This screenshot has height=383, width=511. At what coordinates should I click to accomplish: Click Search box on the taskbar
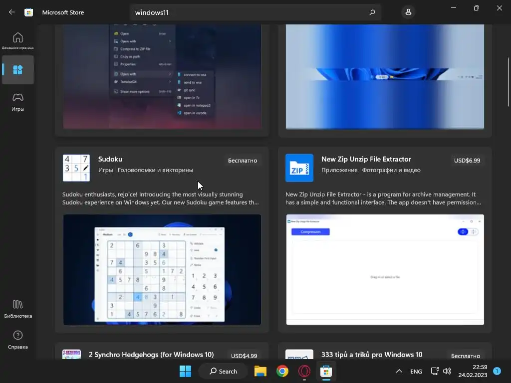click(x=223, y=371)
